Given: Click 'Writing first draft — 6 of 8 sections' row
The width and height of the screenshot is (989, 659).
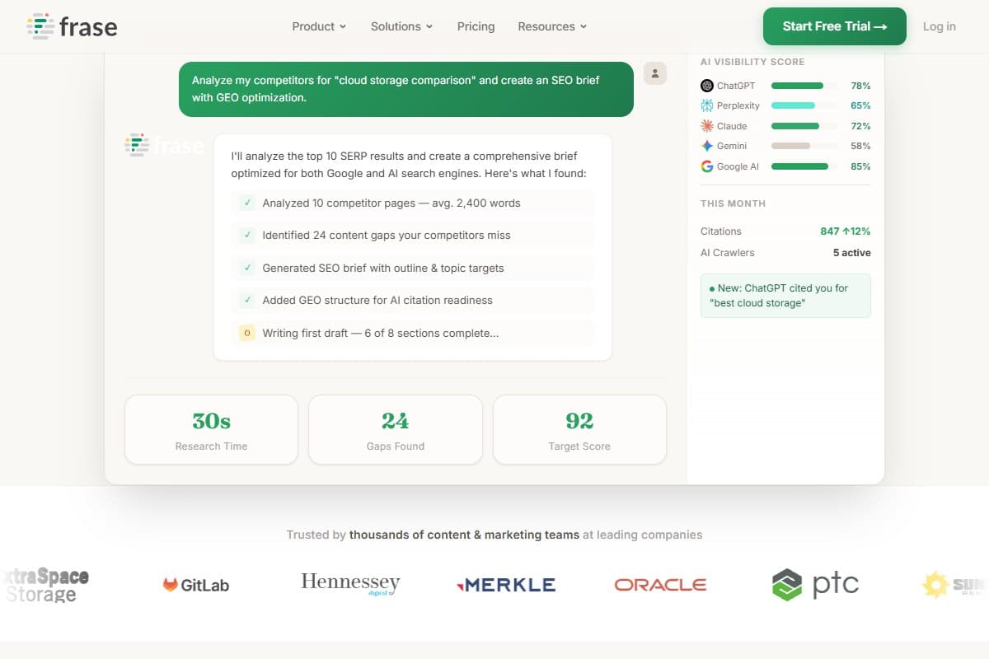Looking at the screenshot, I should (x=413, y=333).
